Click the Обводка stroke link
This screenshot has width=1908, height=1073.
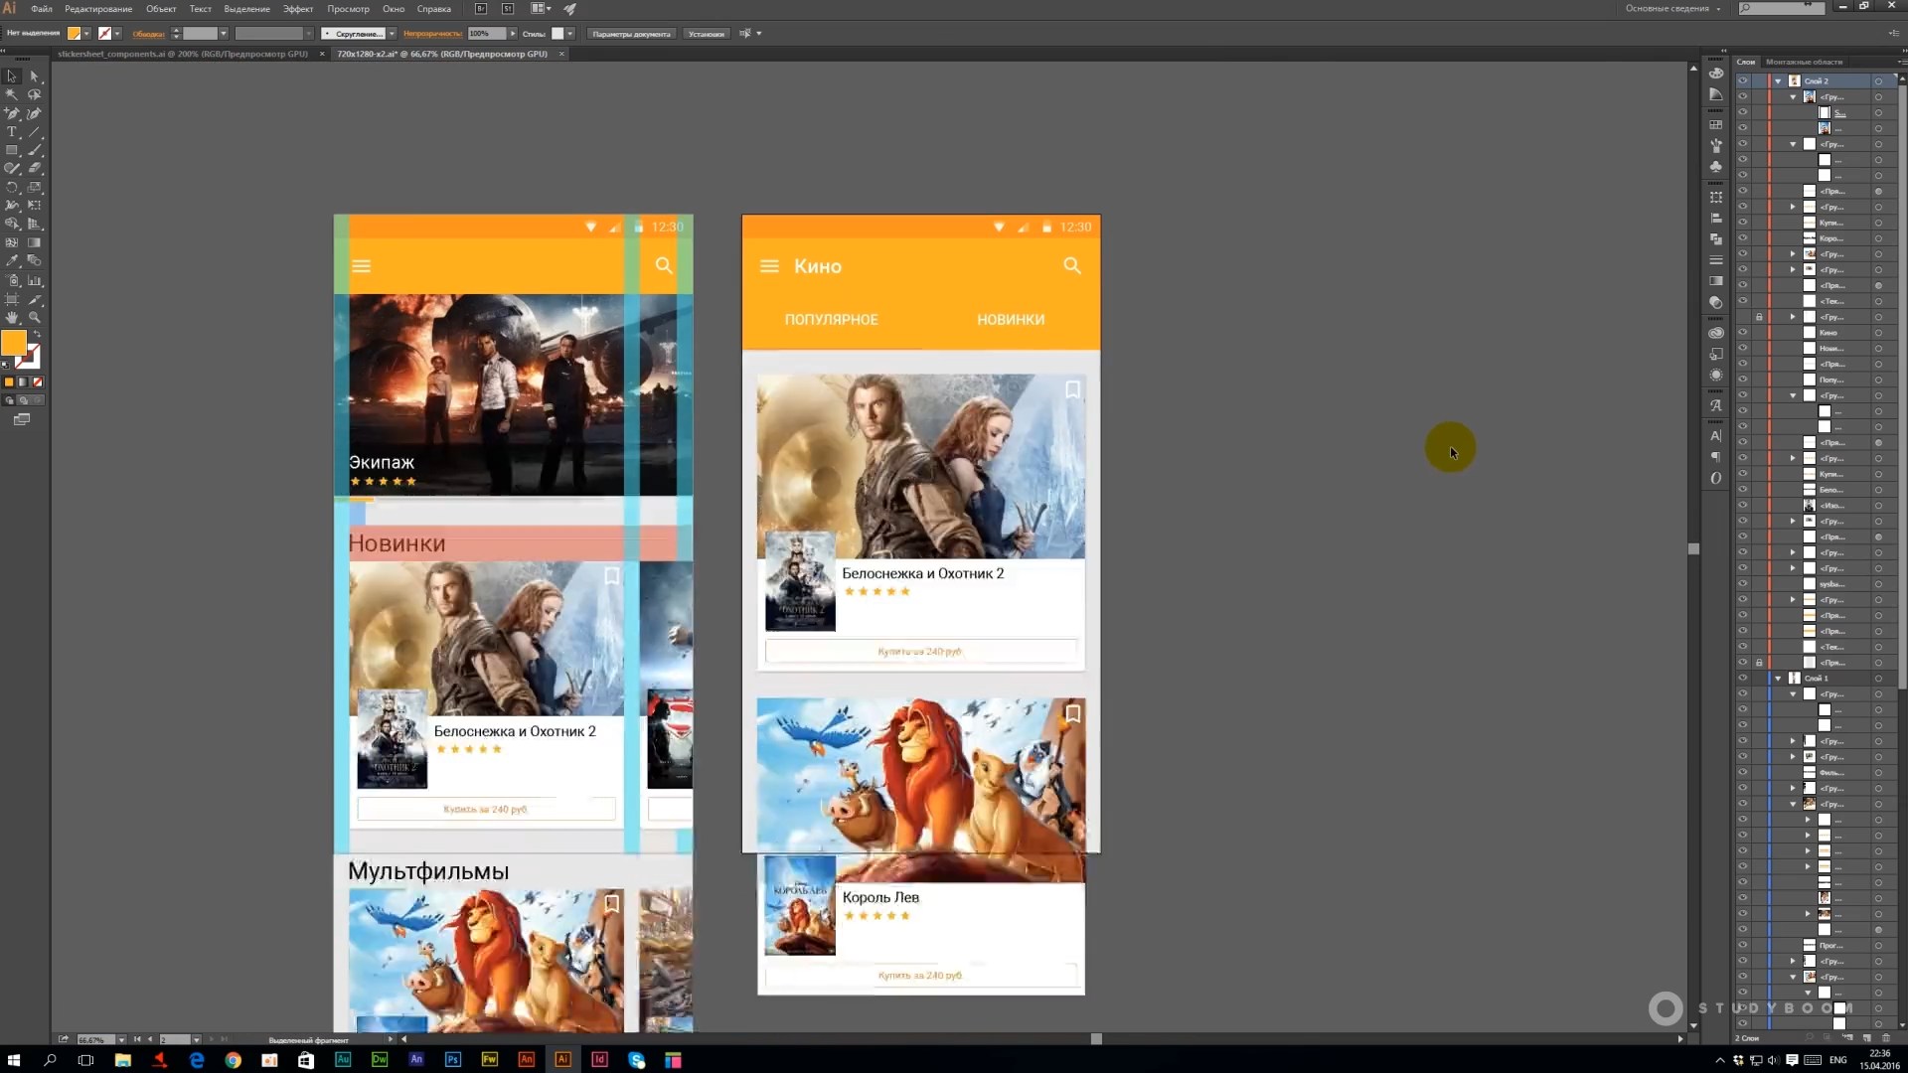(148, 34)
